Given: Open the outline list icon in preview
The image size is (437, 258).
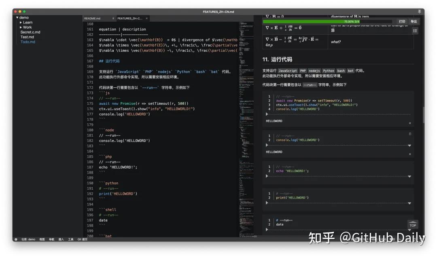Looking at the screenshot, I should (x=415, y=31).
